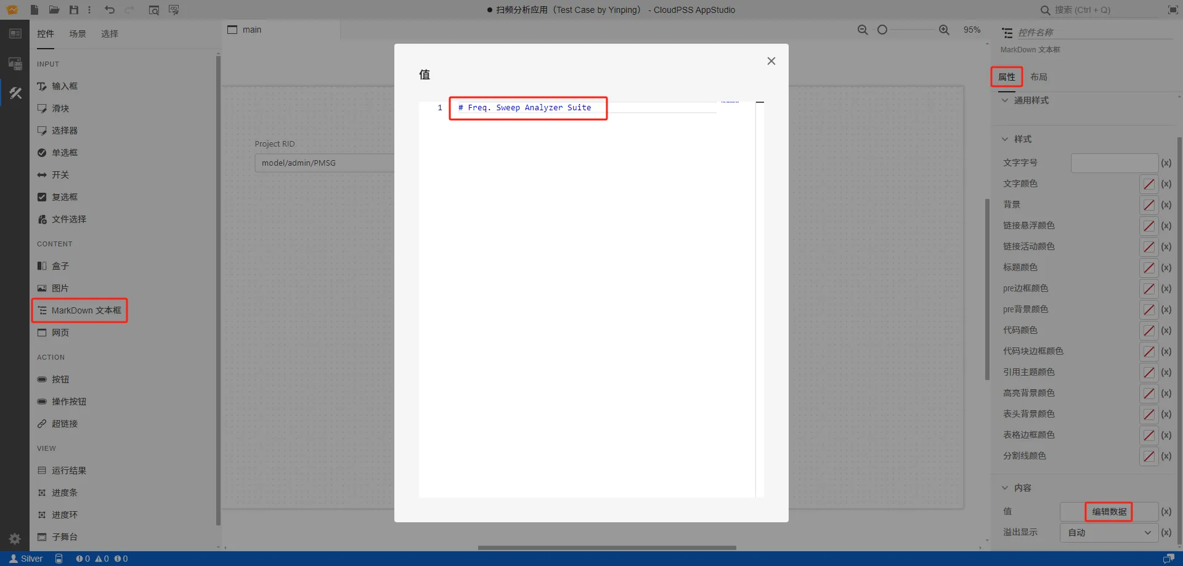This screenshot has width=1183, height=566.
Task: Toggle expression mode for 值
Action: [1166, 512]
